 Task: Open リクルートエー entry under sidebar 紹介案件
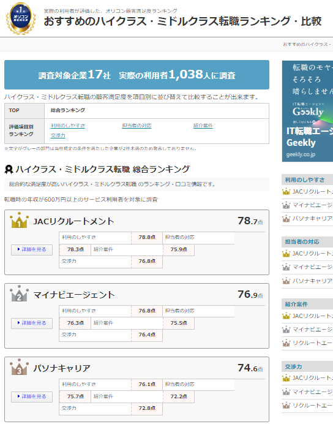pyautogui.click(x=312, y=343)
